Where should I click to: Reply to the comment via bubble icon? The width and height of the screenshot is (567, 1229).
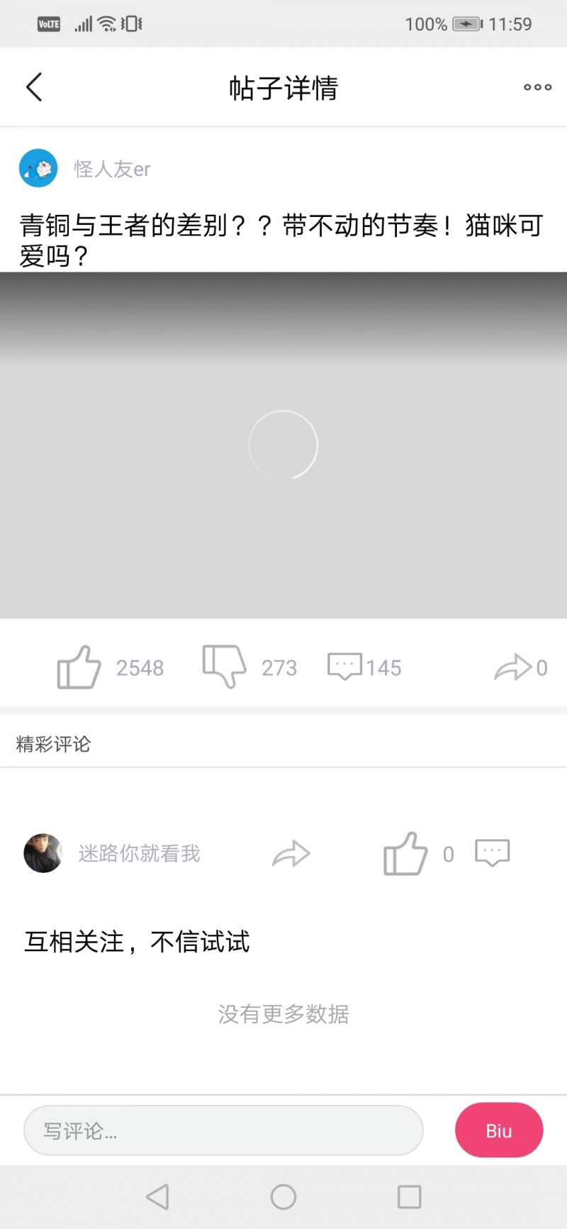[492, 853]
